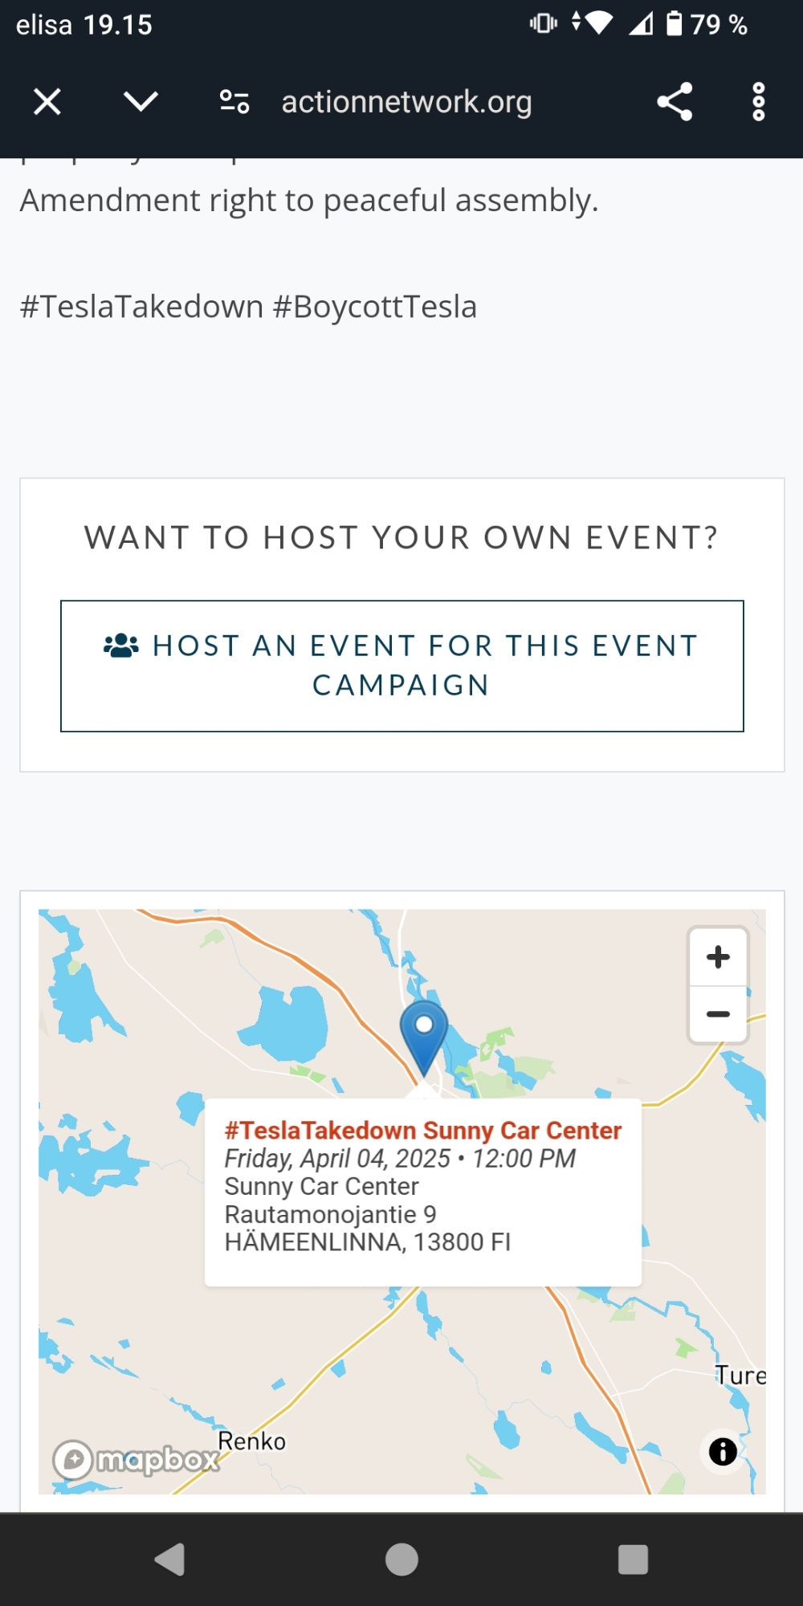Image resolution: width=803 pixels, height=1606 pixels.
Task: Open Android recent apps overview
Action: tap(633, 1559)
